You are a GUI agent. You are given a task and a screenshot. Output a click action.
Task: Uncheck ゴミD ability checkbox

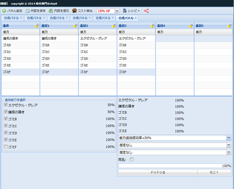[6, 133]
